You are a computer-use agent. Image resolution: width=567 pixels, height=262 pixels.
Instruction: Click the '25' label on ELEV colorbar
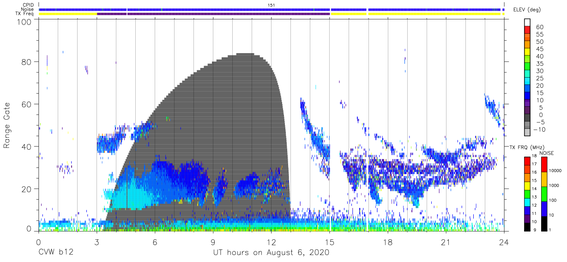click(x=539, y=78)
